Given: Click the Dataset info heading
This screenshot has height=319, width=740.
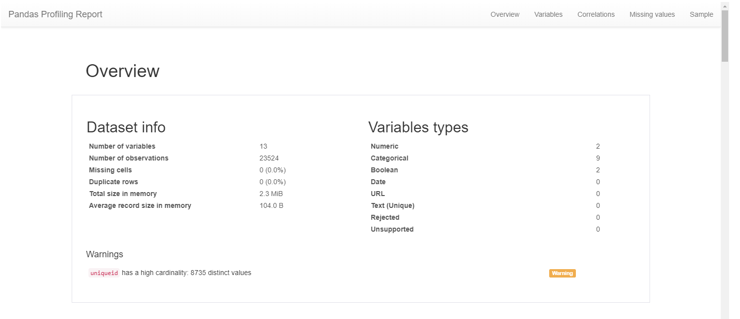Looking at the screenshot, I should pyautogui.click(x=126, y=127).
